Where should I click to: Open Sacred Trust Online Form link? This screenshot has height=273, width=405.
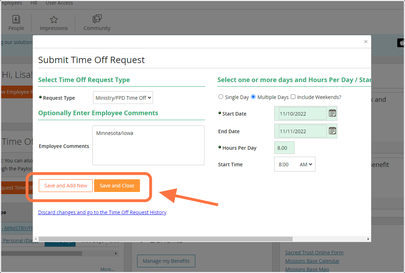tap(314, 252)
